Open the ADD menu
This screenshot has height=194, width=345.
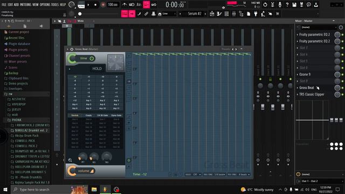[x=16, y=4]
